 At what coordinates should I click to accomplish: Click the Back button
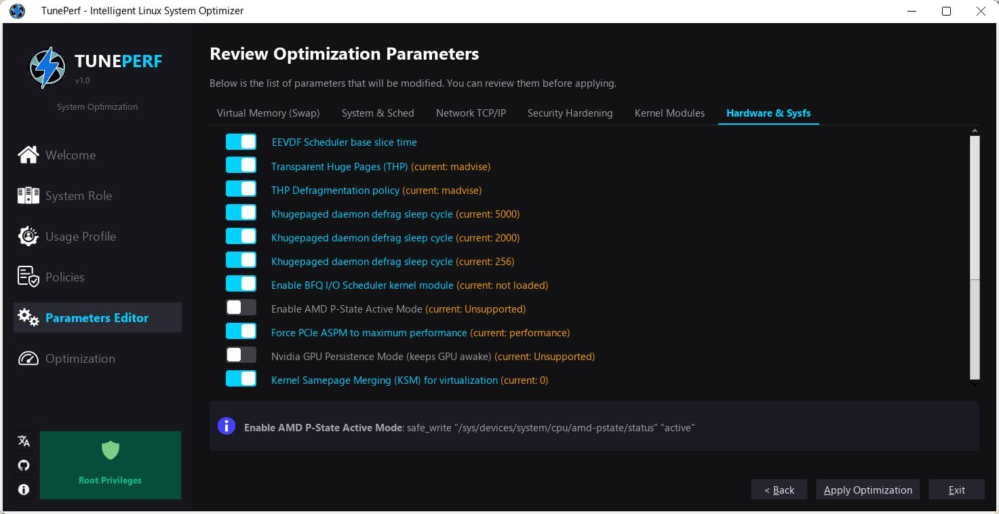click(x=779, y=490)
